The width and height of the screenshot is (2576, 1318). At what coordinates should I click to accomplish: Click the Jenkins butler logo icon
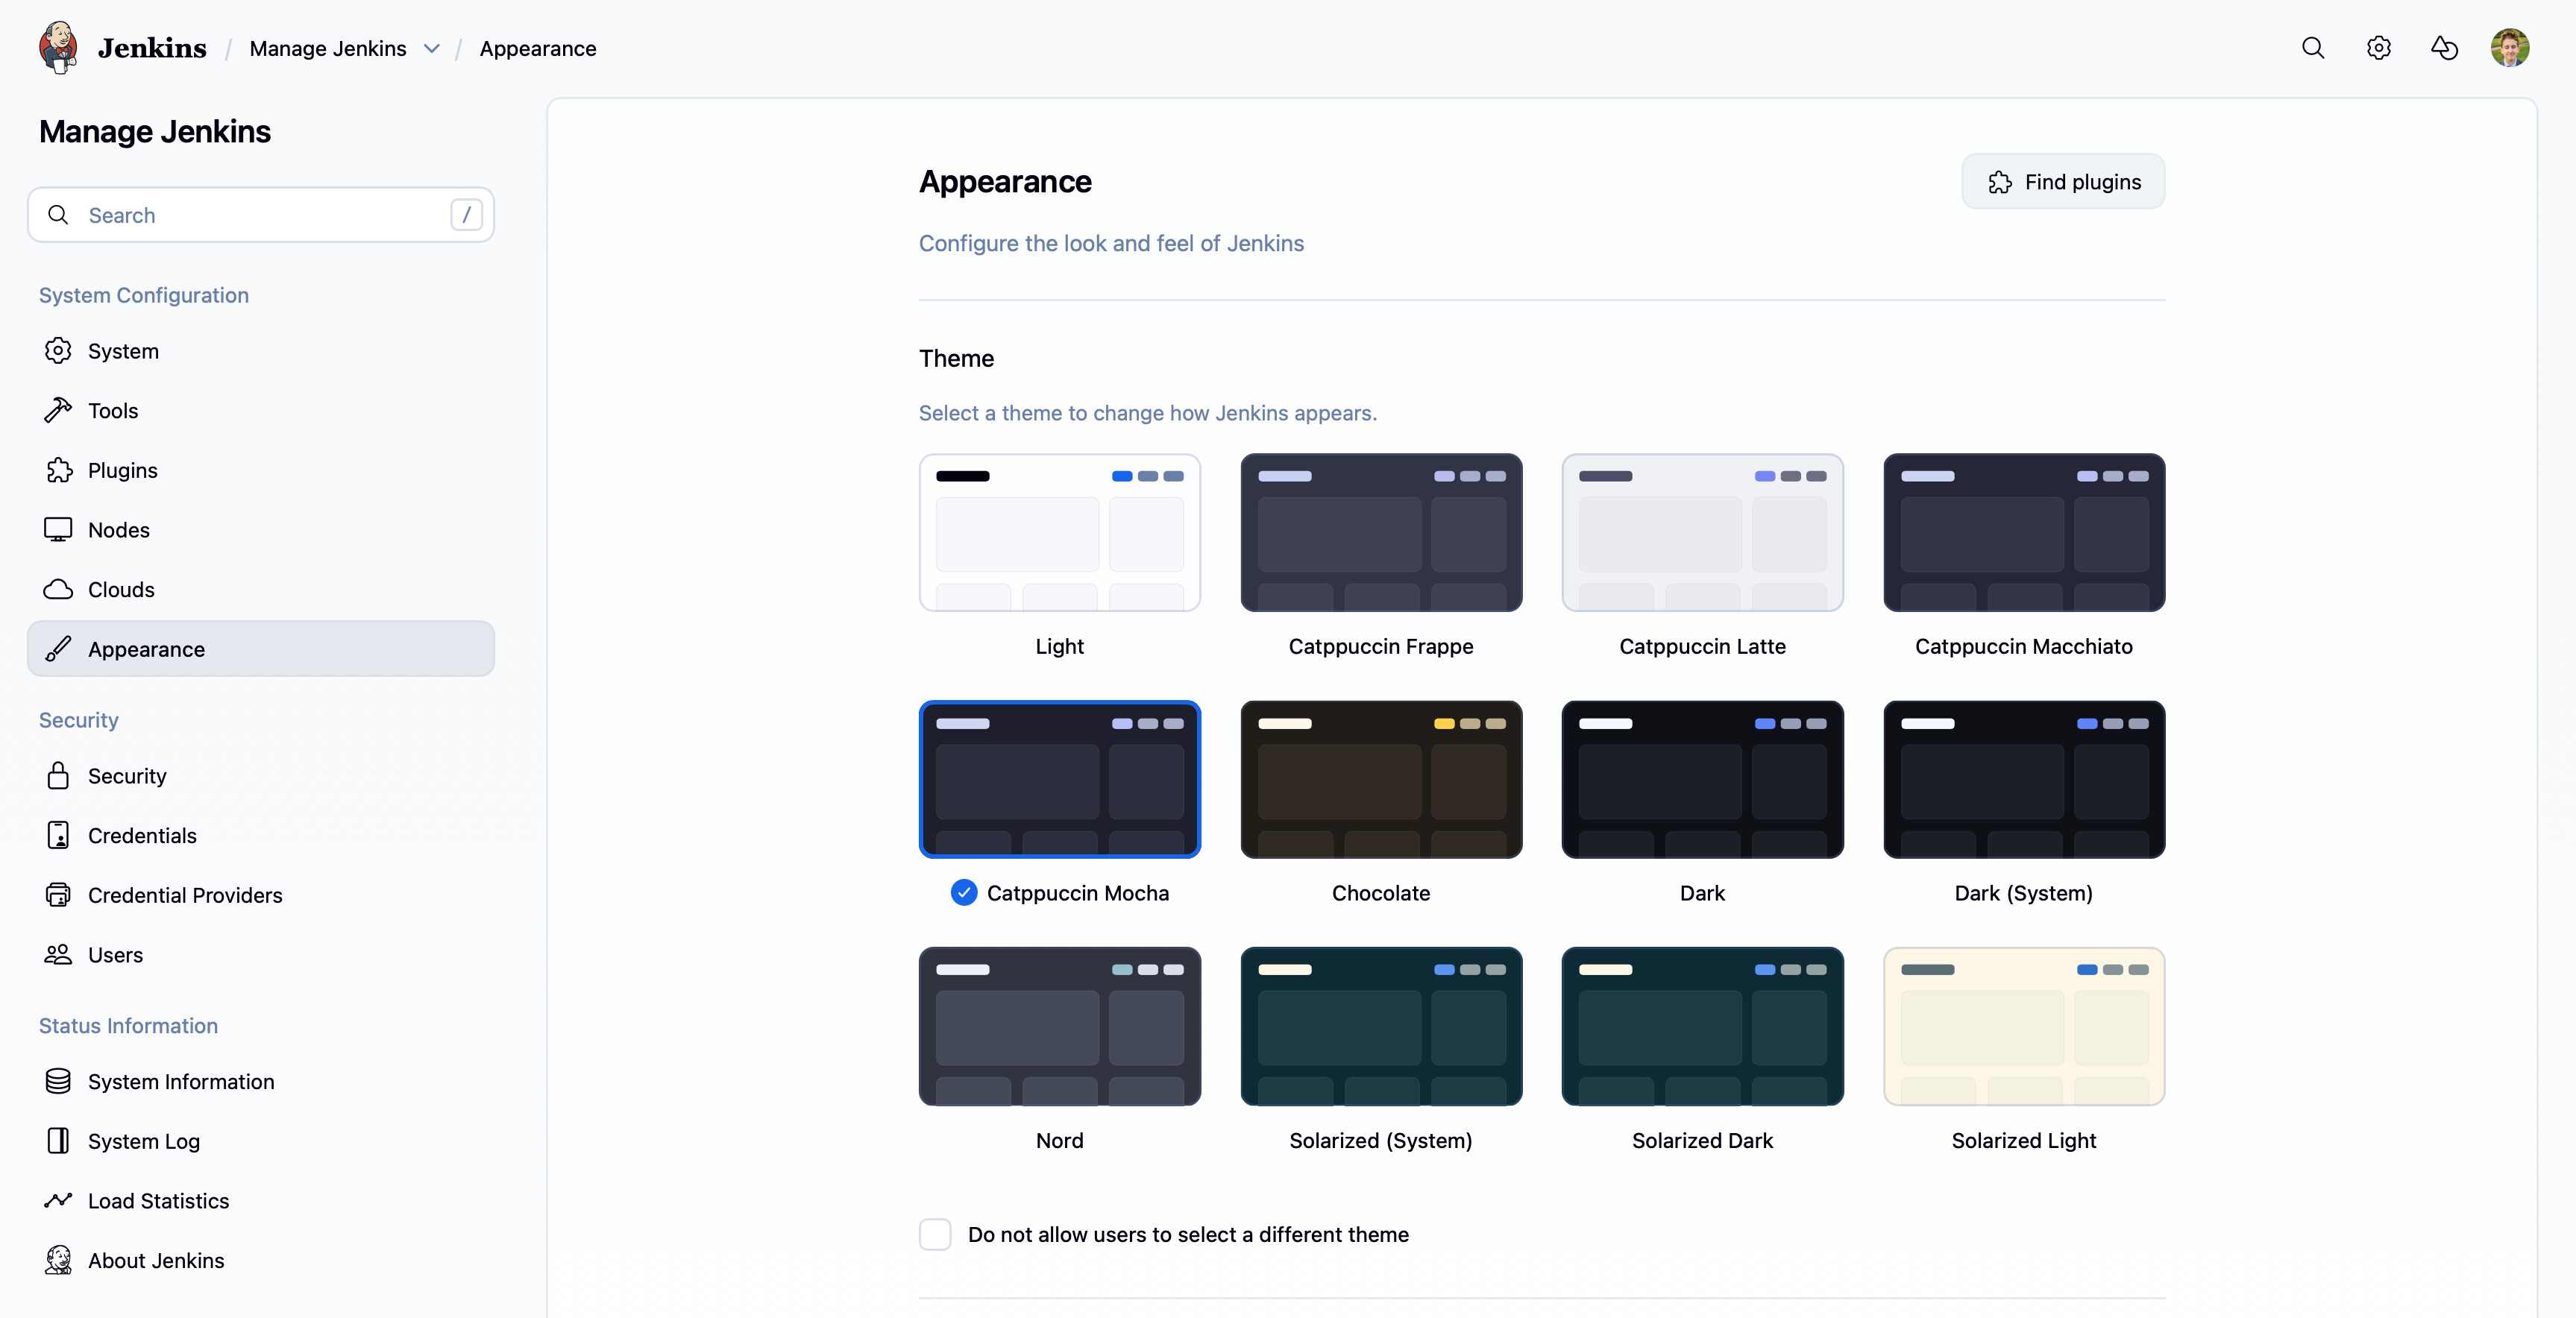coord(58,47)
